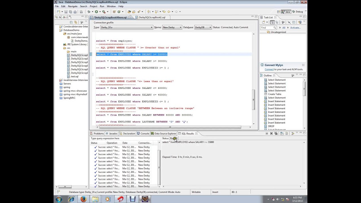Click the green Run button icon
Viewport: 361px width, 203px height.
[x=96, y=12]
